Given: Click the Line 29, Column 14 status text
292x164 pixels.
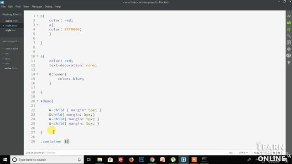Looking at the screenshot, I should (35, 153).
